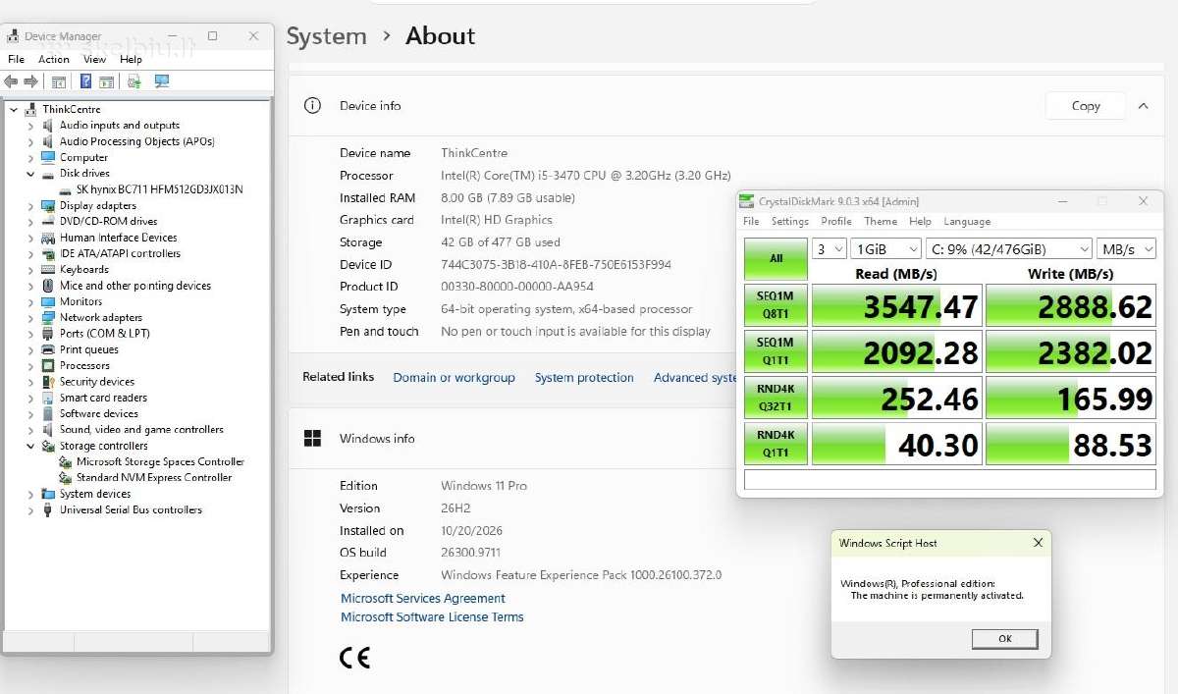Image resolution: width=1178 pixels, height=694 pixels.
Task: Click the Forward arrow in Device Manager toolbar
Action: pyautogui.click(x=31, y=81)
